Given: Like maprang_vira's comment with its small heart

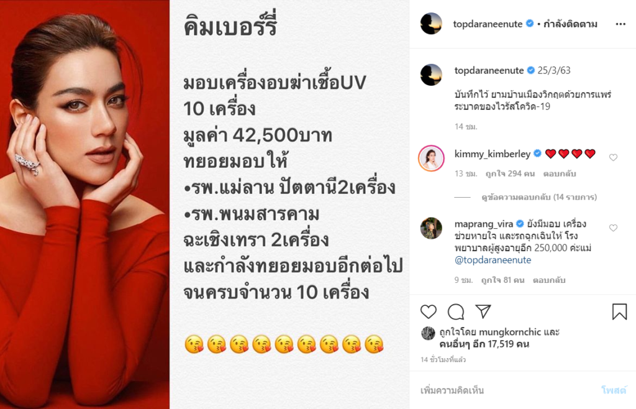Looking at the screenshot, I should pyautogui.click(x=613, y=228).
